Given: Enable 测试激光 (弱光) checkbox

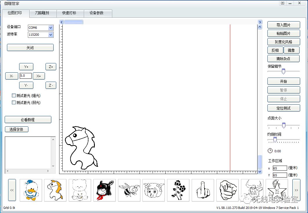Looking at the screenshot, I should click(14, 102).
